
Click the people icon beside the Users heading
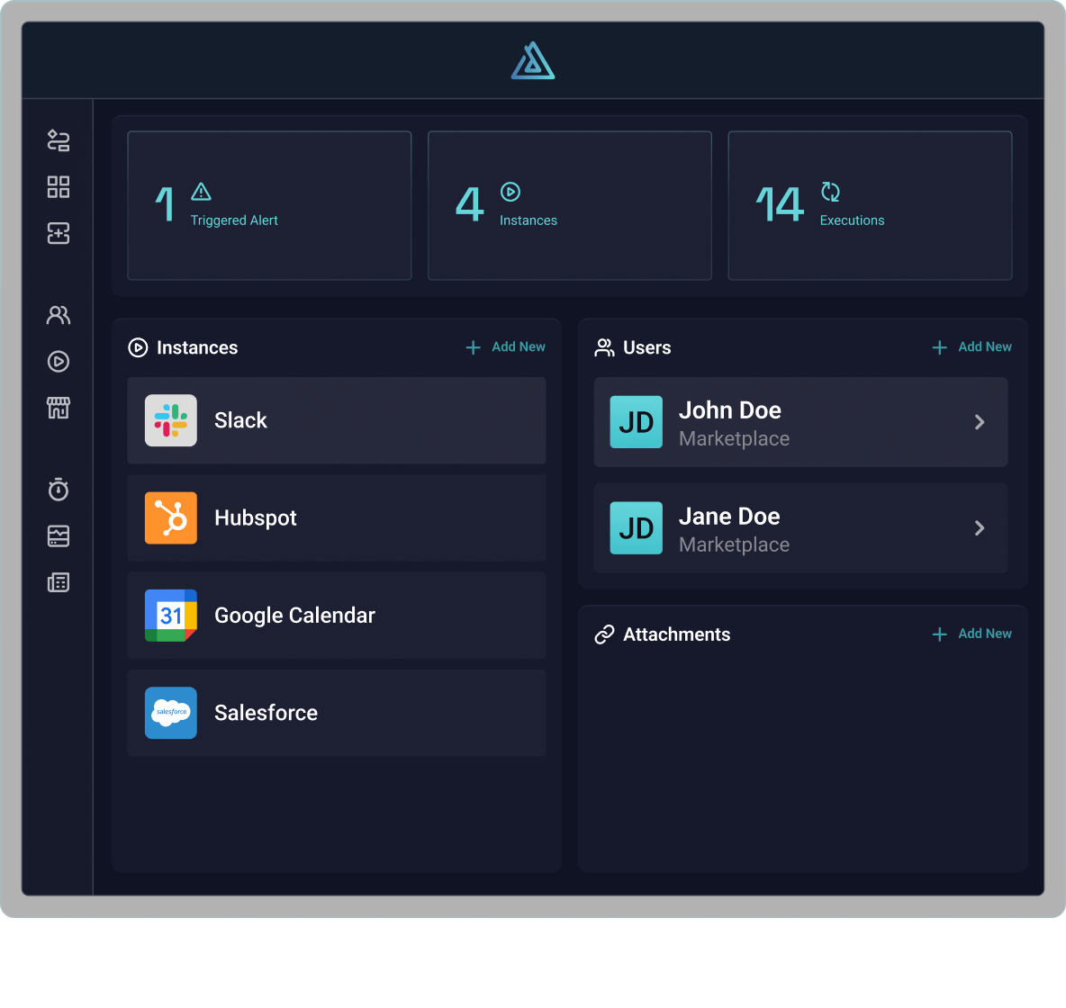point(604,348)
